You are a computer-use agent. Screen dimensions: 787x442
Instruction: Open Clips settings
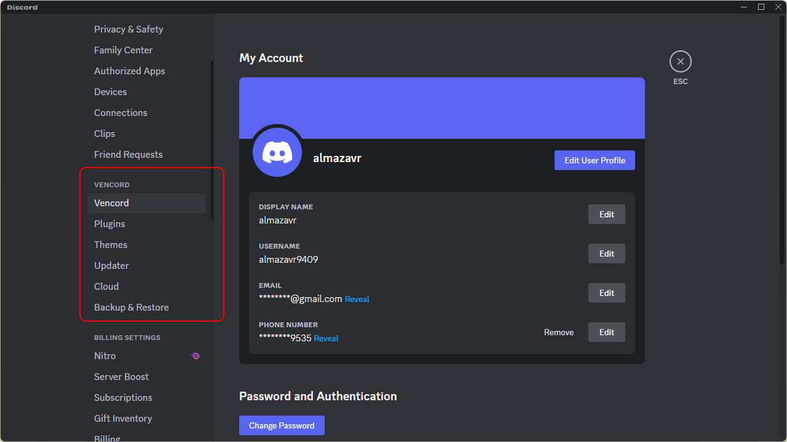pyautogui.click(x=146, y=134)
